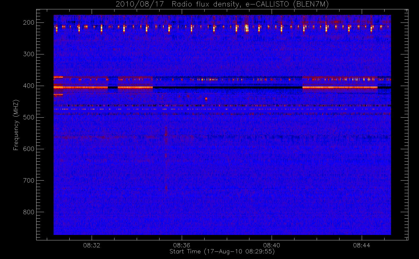Click the 800 frequency tick label
419x259 pixels.
29,212
